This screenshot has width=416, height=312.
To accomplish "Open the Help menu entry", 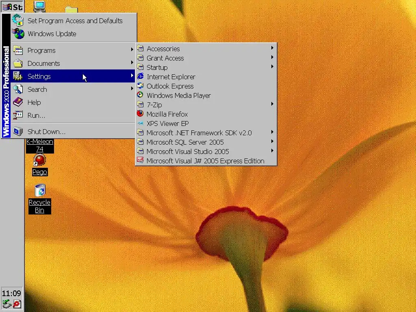I will pyautogui.click(x=74, y=102).
